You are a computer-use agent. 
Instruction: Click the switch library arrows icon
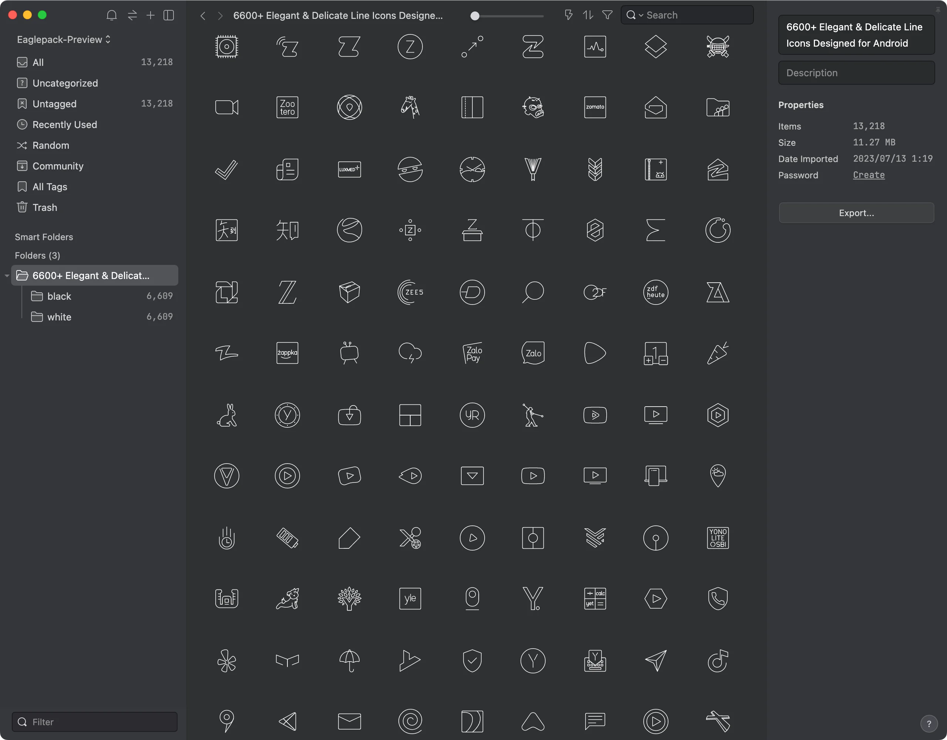132,16
